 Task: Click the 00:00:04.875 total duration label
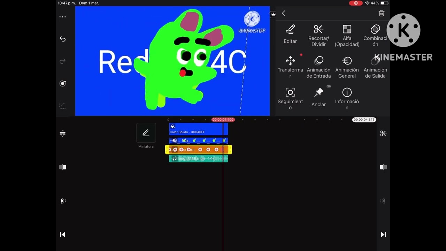(364, 120)
